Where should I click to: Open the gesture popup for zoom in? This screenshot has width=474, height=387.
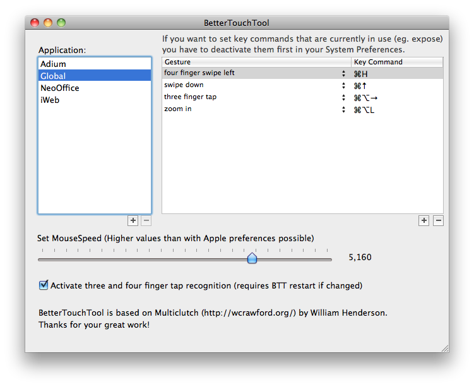click(343, 109)
